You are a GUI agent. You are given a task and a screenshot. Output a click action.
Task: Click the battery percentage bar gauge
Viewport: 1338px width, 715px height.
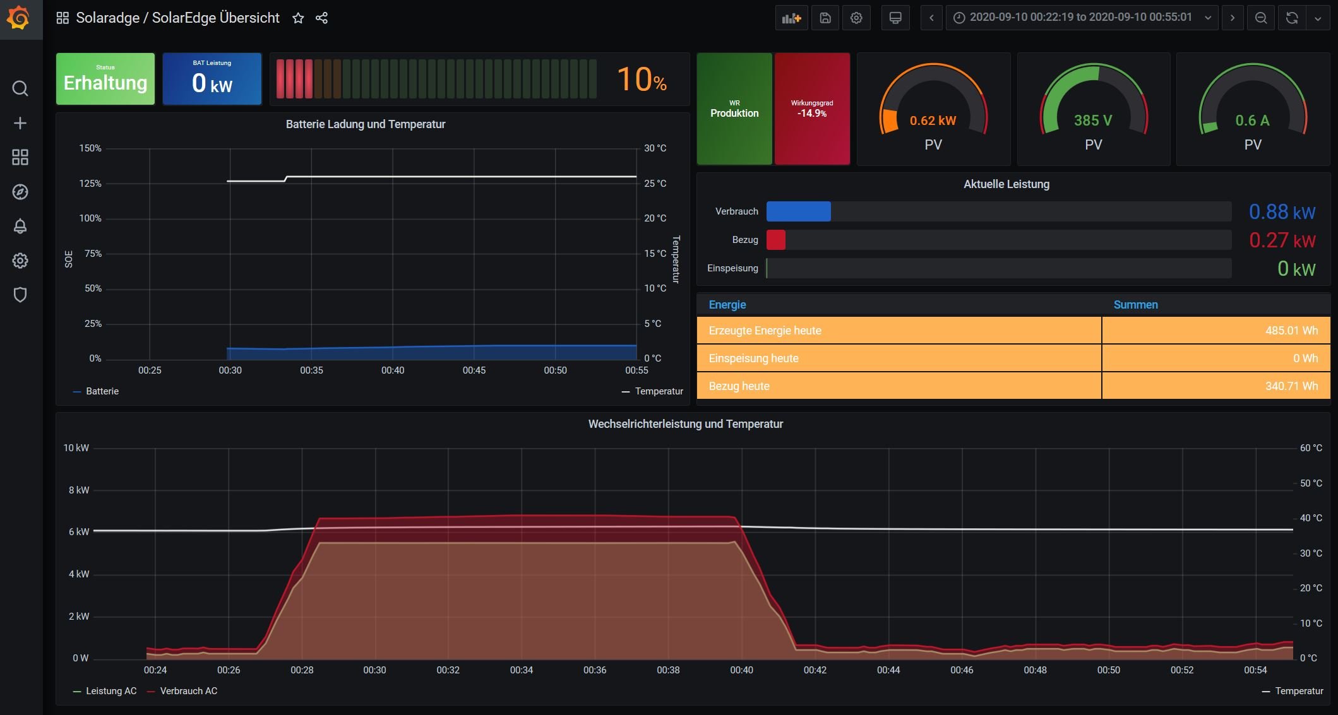(x=436, y=80)
